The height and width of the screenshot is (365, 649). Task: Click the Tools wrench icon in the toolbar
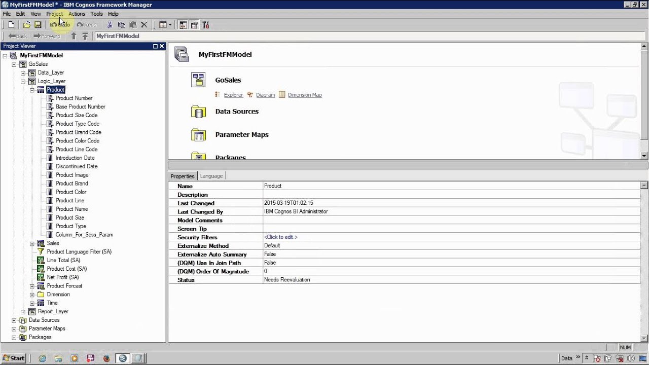pos(205,25)
